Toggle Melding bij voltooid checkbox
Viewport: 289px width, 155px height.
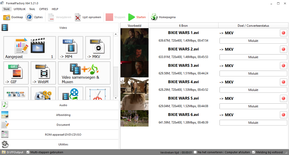[253, 152]
